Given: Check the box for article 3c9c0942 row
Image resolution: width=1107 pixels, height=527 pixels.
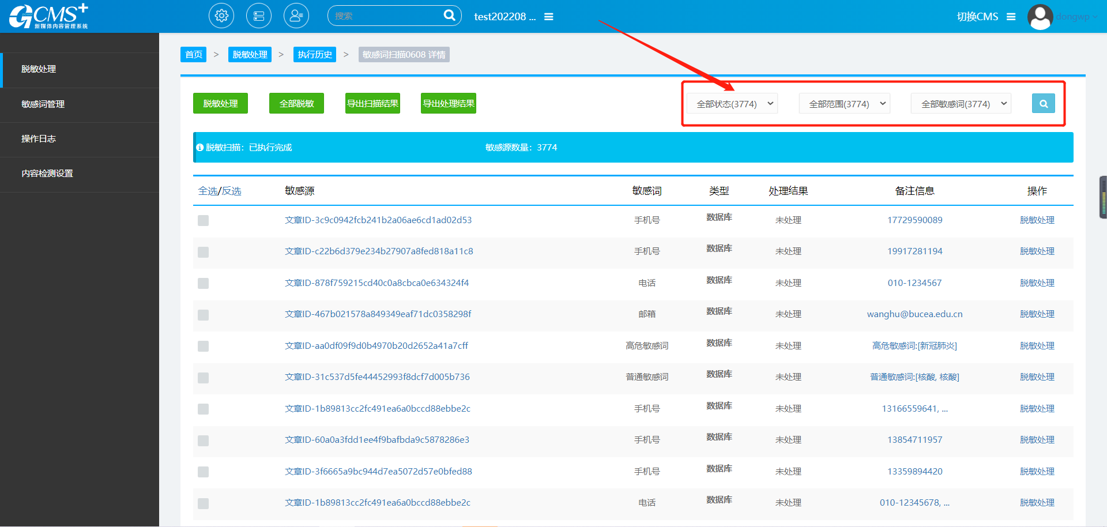Looking at the screenshot, I should tap(203, 220).
